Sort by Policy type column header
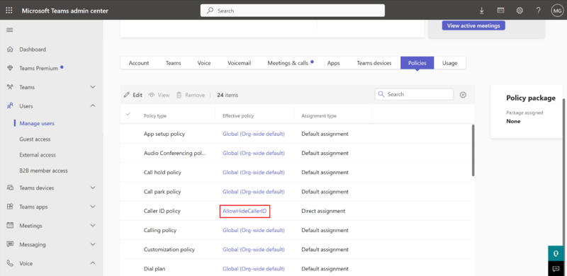 pos(155,116)
